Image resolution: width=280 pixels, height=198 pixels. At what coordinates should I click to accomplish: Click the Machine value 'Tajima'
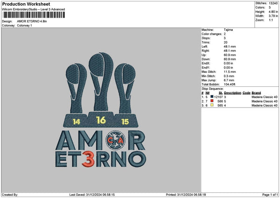[228, 30]
